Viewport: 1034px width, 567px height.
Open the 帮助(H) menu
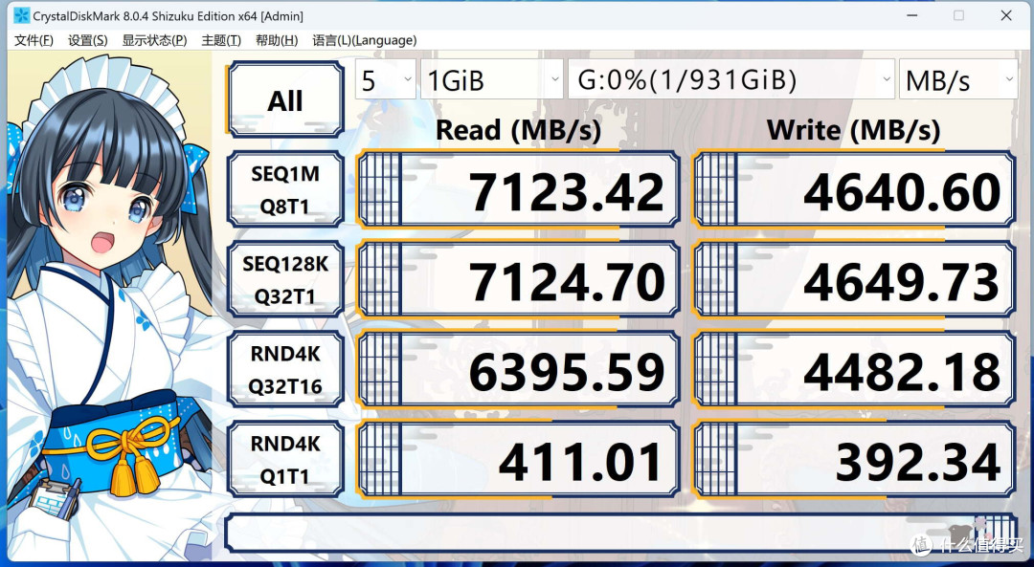click(x=277, y=40)
